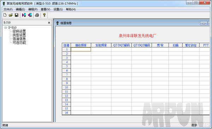Open the 设置(S) menu
212x129 pixels.
[58, 9]
